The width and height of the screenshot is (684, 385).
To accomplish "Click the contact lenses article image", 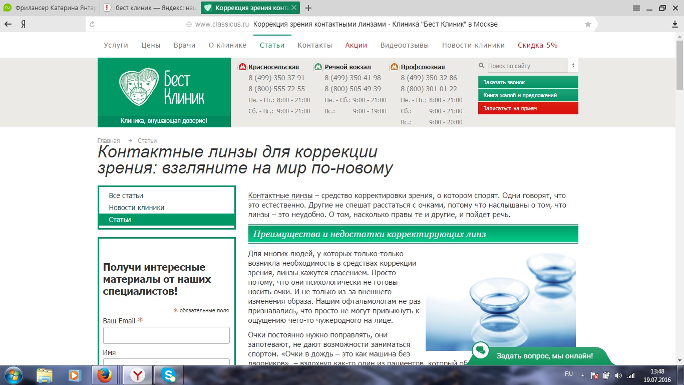I will [501, 302].
